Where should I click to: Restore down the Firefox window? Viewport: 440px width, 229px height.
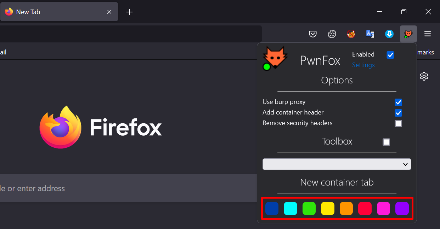(404, 12)
